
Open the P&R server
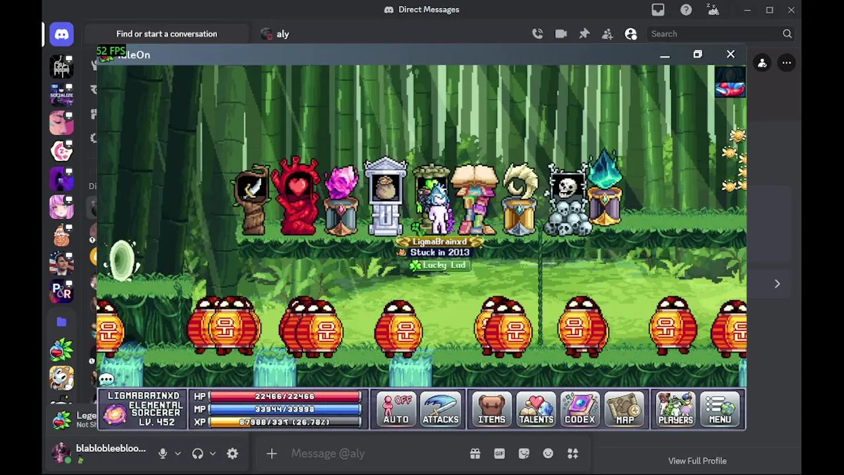[x=61, y=291]
